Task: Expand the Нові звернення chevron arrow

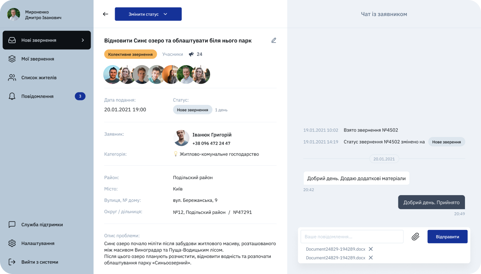Action: click(x=83, y=40)
